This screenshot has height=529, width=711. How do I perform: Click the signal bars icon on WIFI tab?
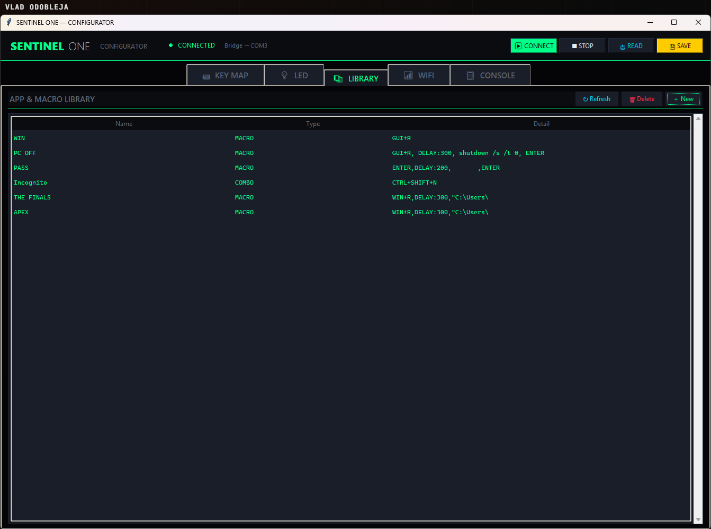tap(408, 76)
